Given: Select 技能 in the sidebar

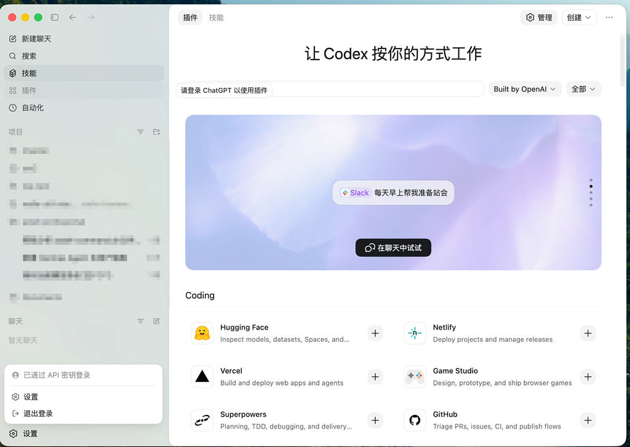Looking at the screenshot, I should 84,73.
